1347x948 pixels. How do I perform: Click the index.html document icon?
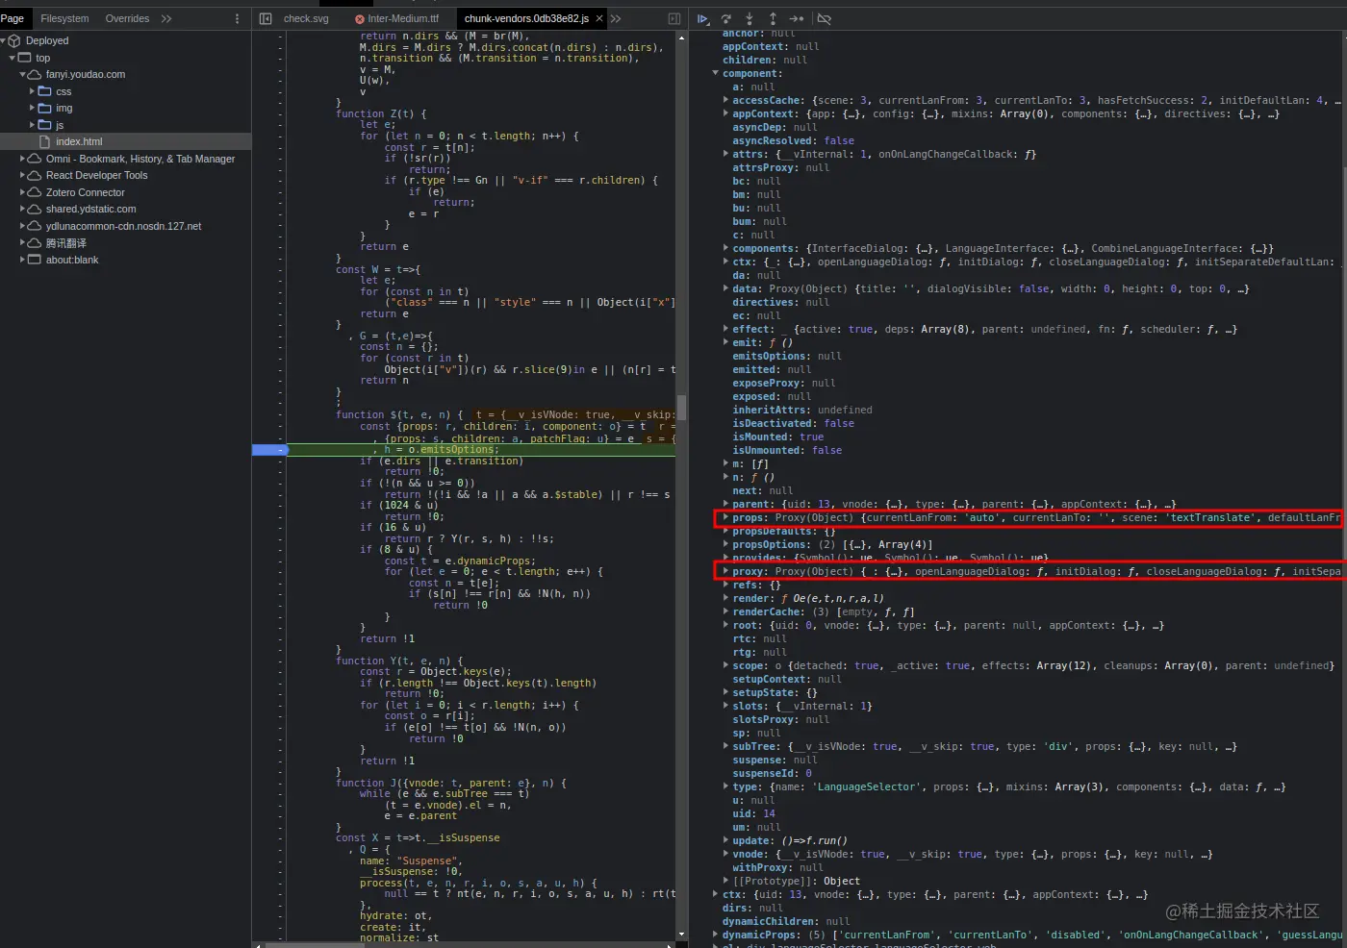[x=44, y=141]
